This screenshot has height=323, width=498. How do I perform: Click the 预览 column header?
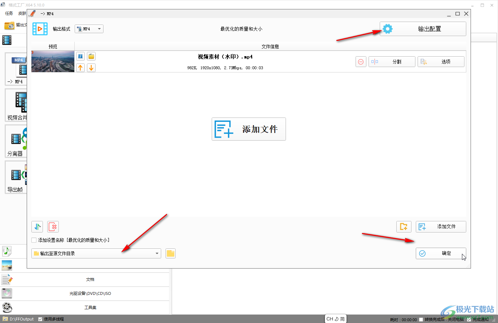pos(53,47)
